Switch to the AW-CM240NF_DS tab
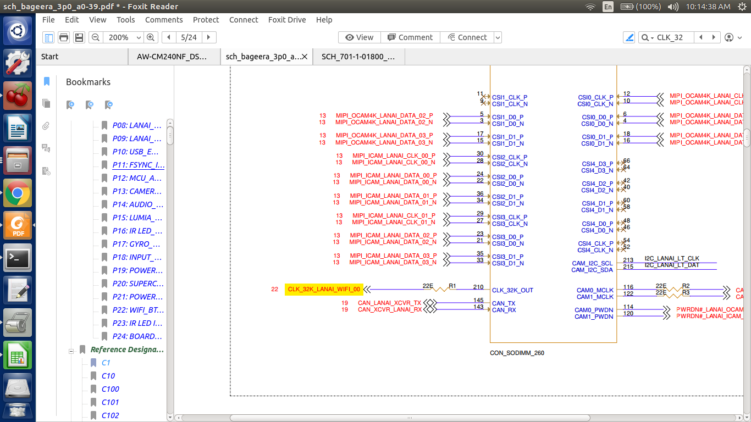751x422 pixels. [172, 57]
